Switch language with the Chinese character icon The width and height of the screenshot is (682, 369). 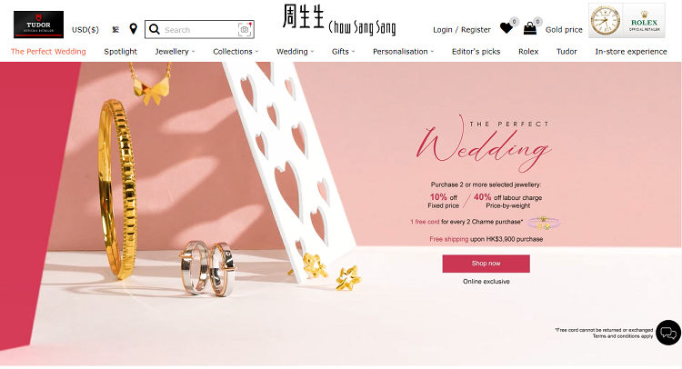click(x=115, y=30)
